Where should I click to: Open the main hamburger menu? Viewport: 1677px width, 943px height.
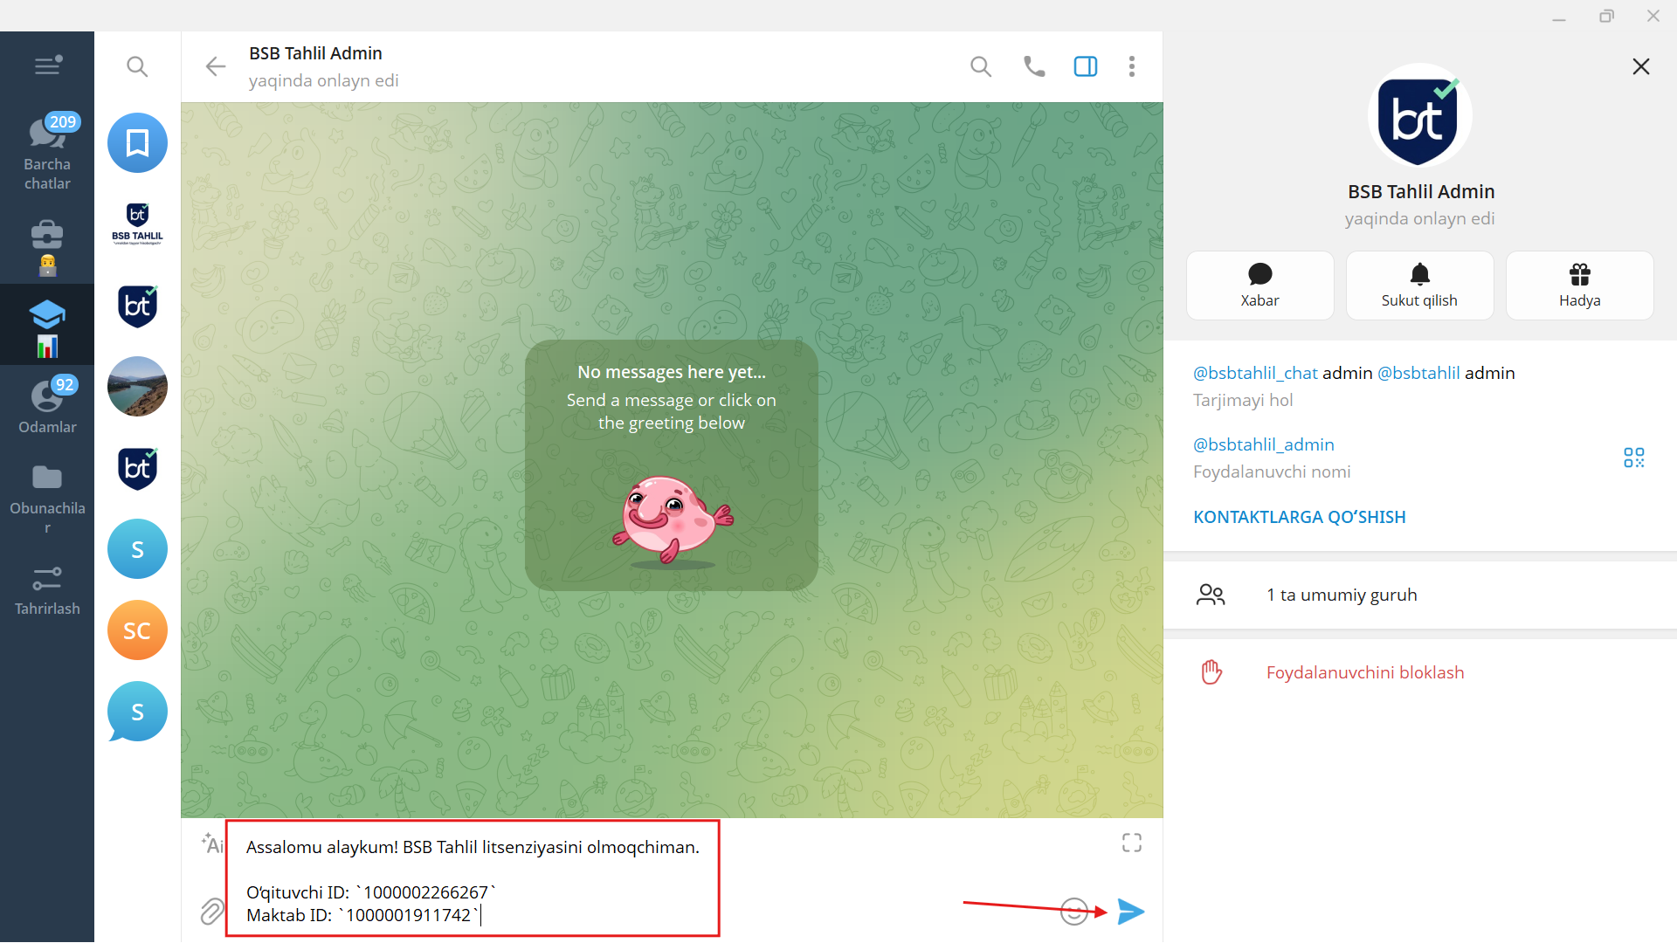(47, 65)
